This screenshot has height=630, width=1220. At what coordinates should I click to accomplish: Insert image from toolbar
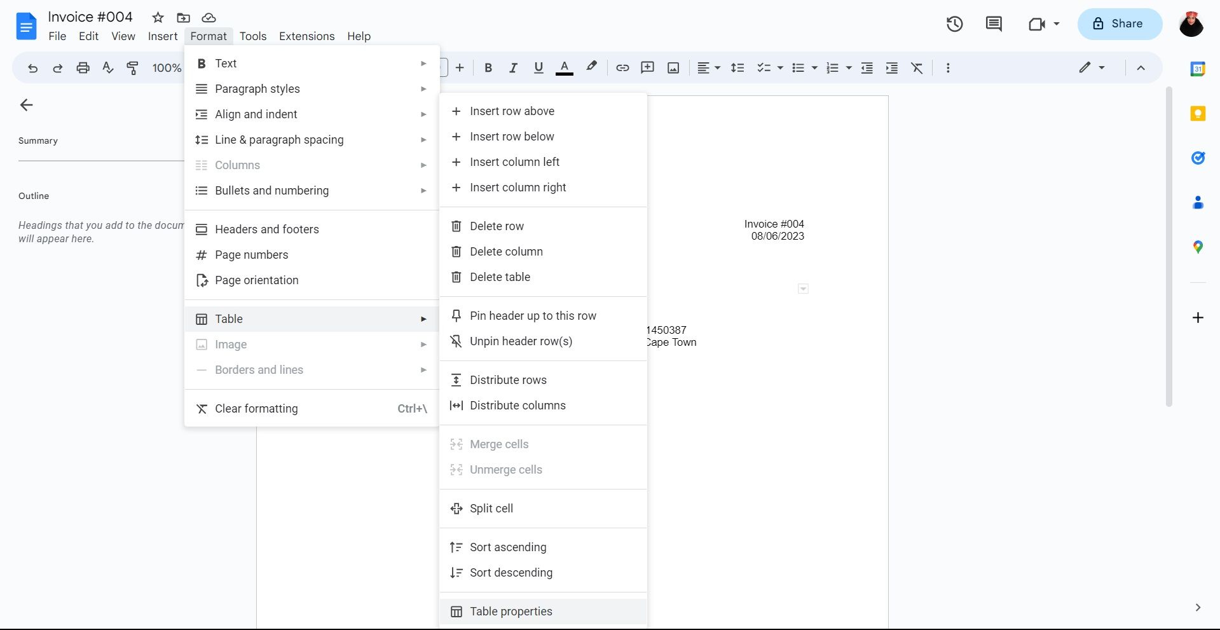coord(673,68)
